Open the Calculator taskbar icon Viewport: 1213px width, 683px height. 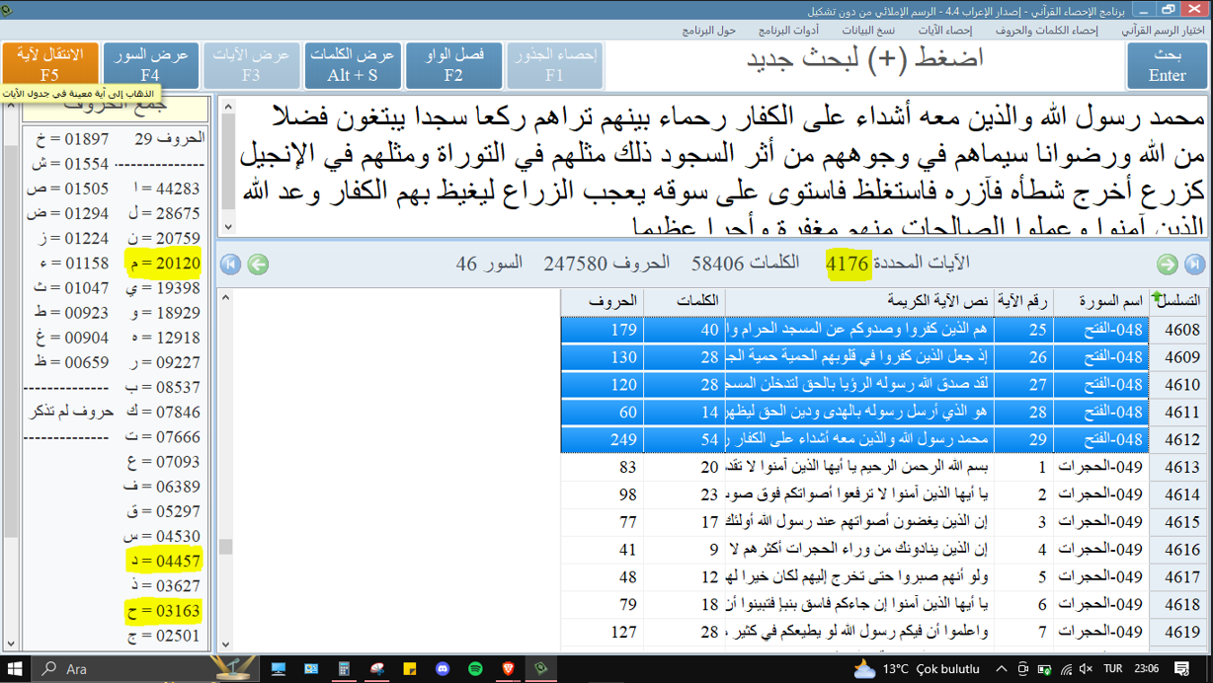345,668
